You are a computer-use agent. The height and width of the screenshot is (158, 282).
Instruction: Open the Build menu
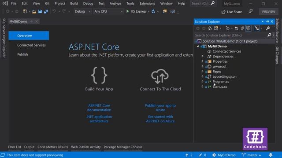[74, 4]
